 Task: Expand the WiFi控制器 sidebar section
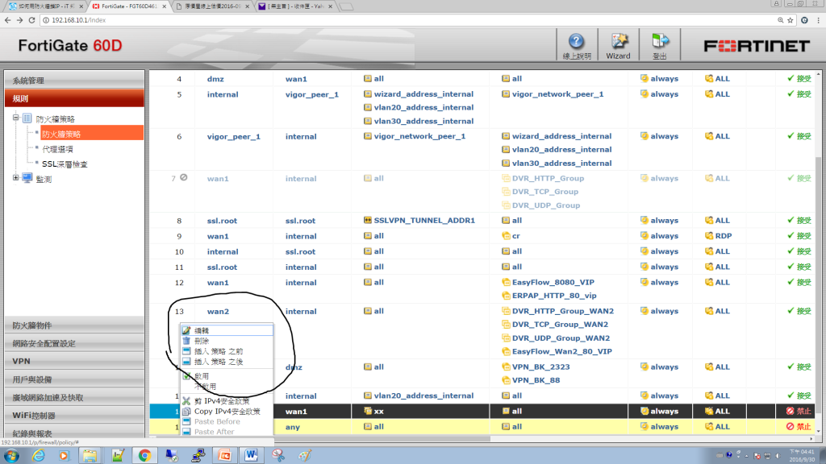74,415
